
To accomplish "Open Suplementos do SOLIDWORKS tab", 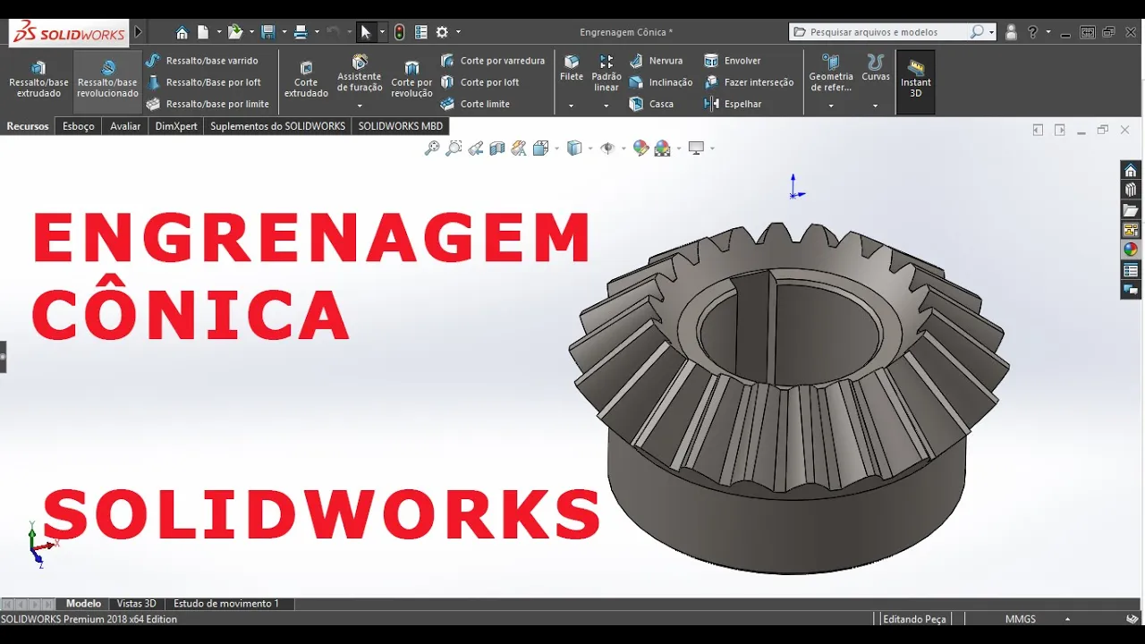I will pyautogui.click(x=277, y=126).
